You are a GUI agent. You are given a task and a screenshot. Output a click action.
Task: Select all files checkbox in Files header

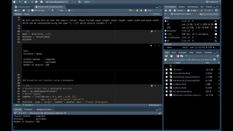tap(166, 60)
